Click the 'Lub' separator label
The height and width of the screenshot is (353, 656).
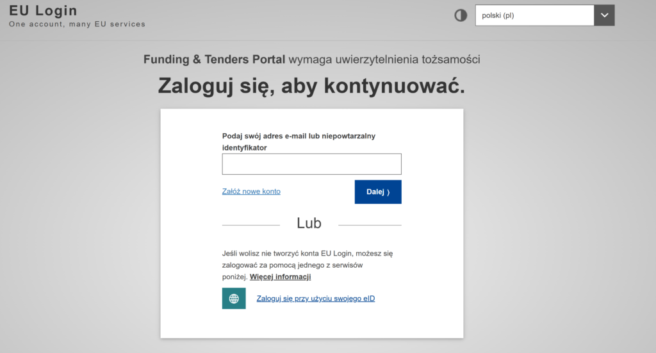(309, 224)
